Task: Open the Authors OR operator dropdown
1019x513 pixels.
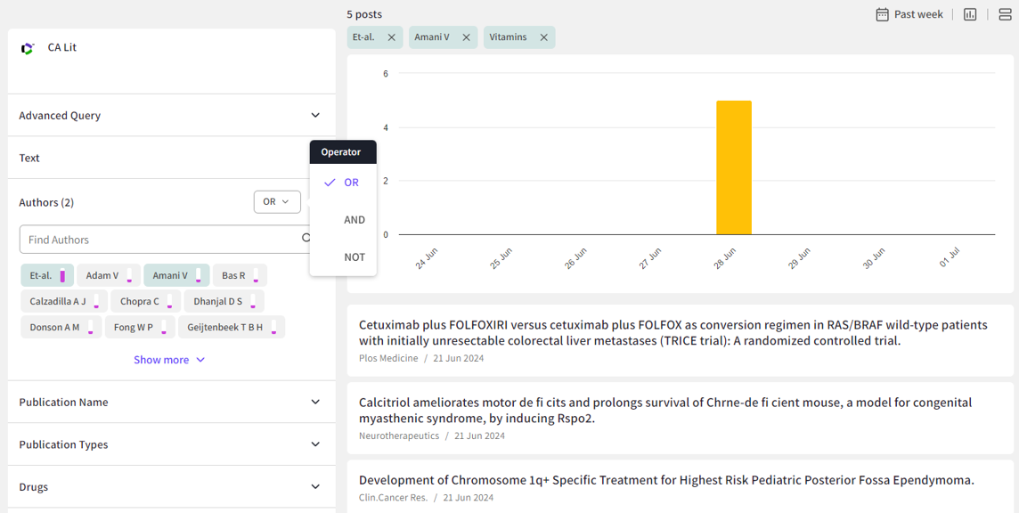Action: pyautogui.click(x=276, y=202)
